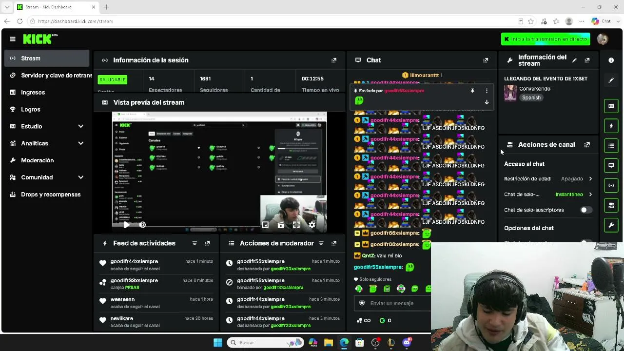Image resolution: width=624 pixels, height=351 pixels.
Task: Toggle stream info wrench widget in right rail
Action: (x=611, y=225)
